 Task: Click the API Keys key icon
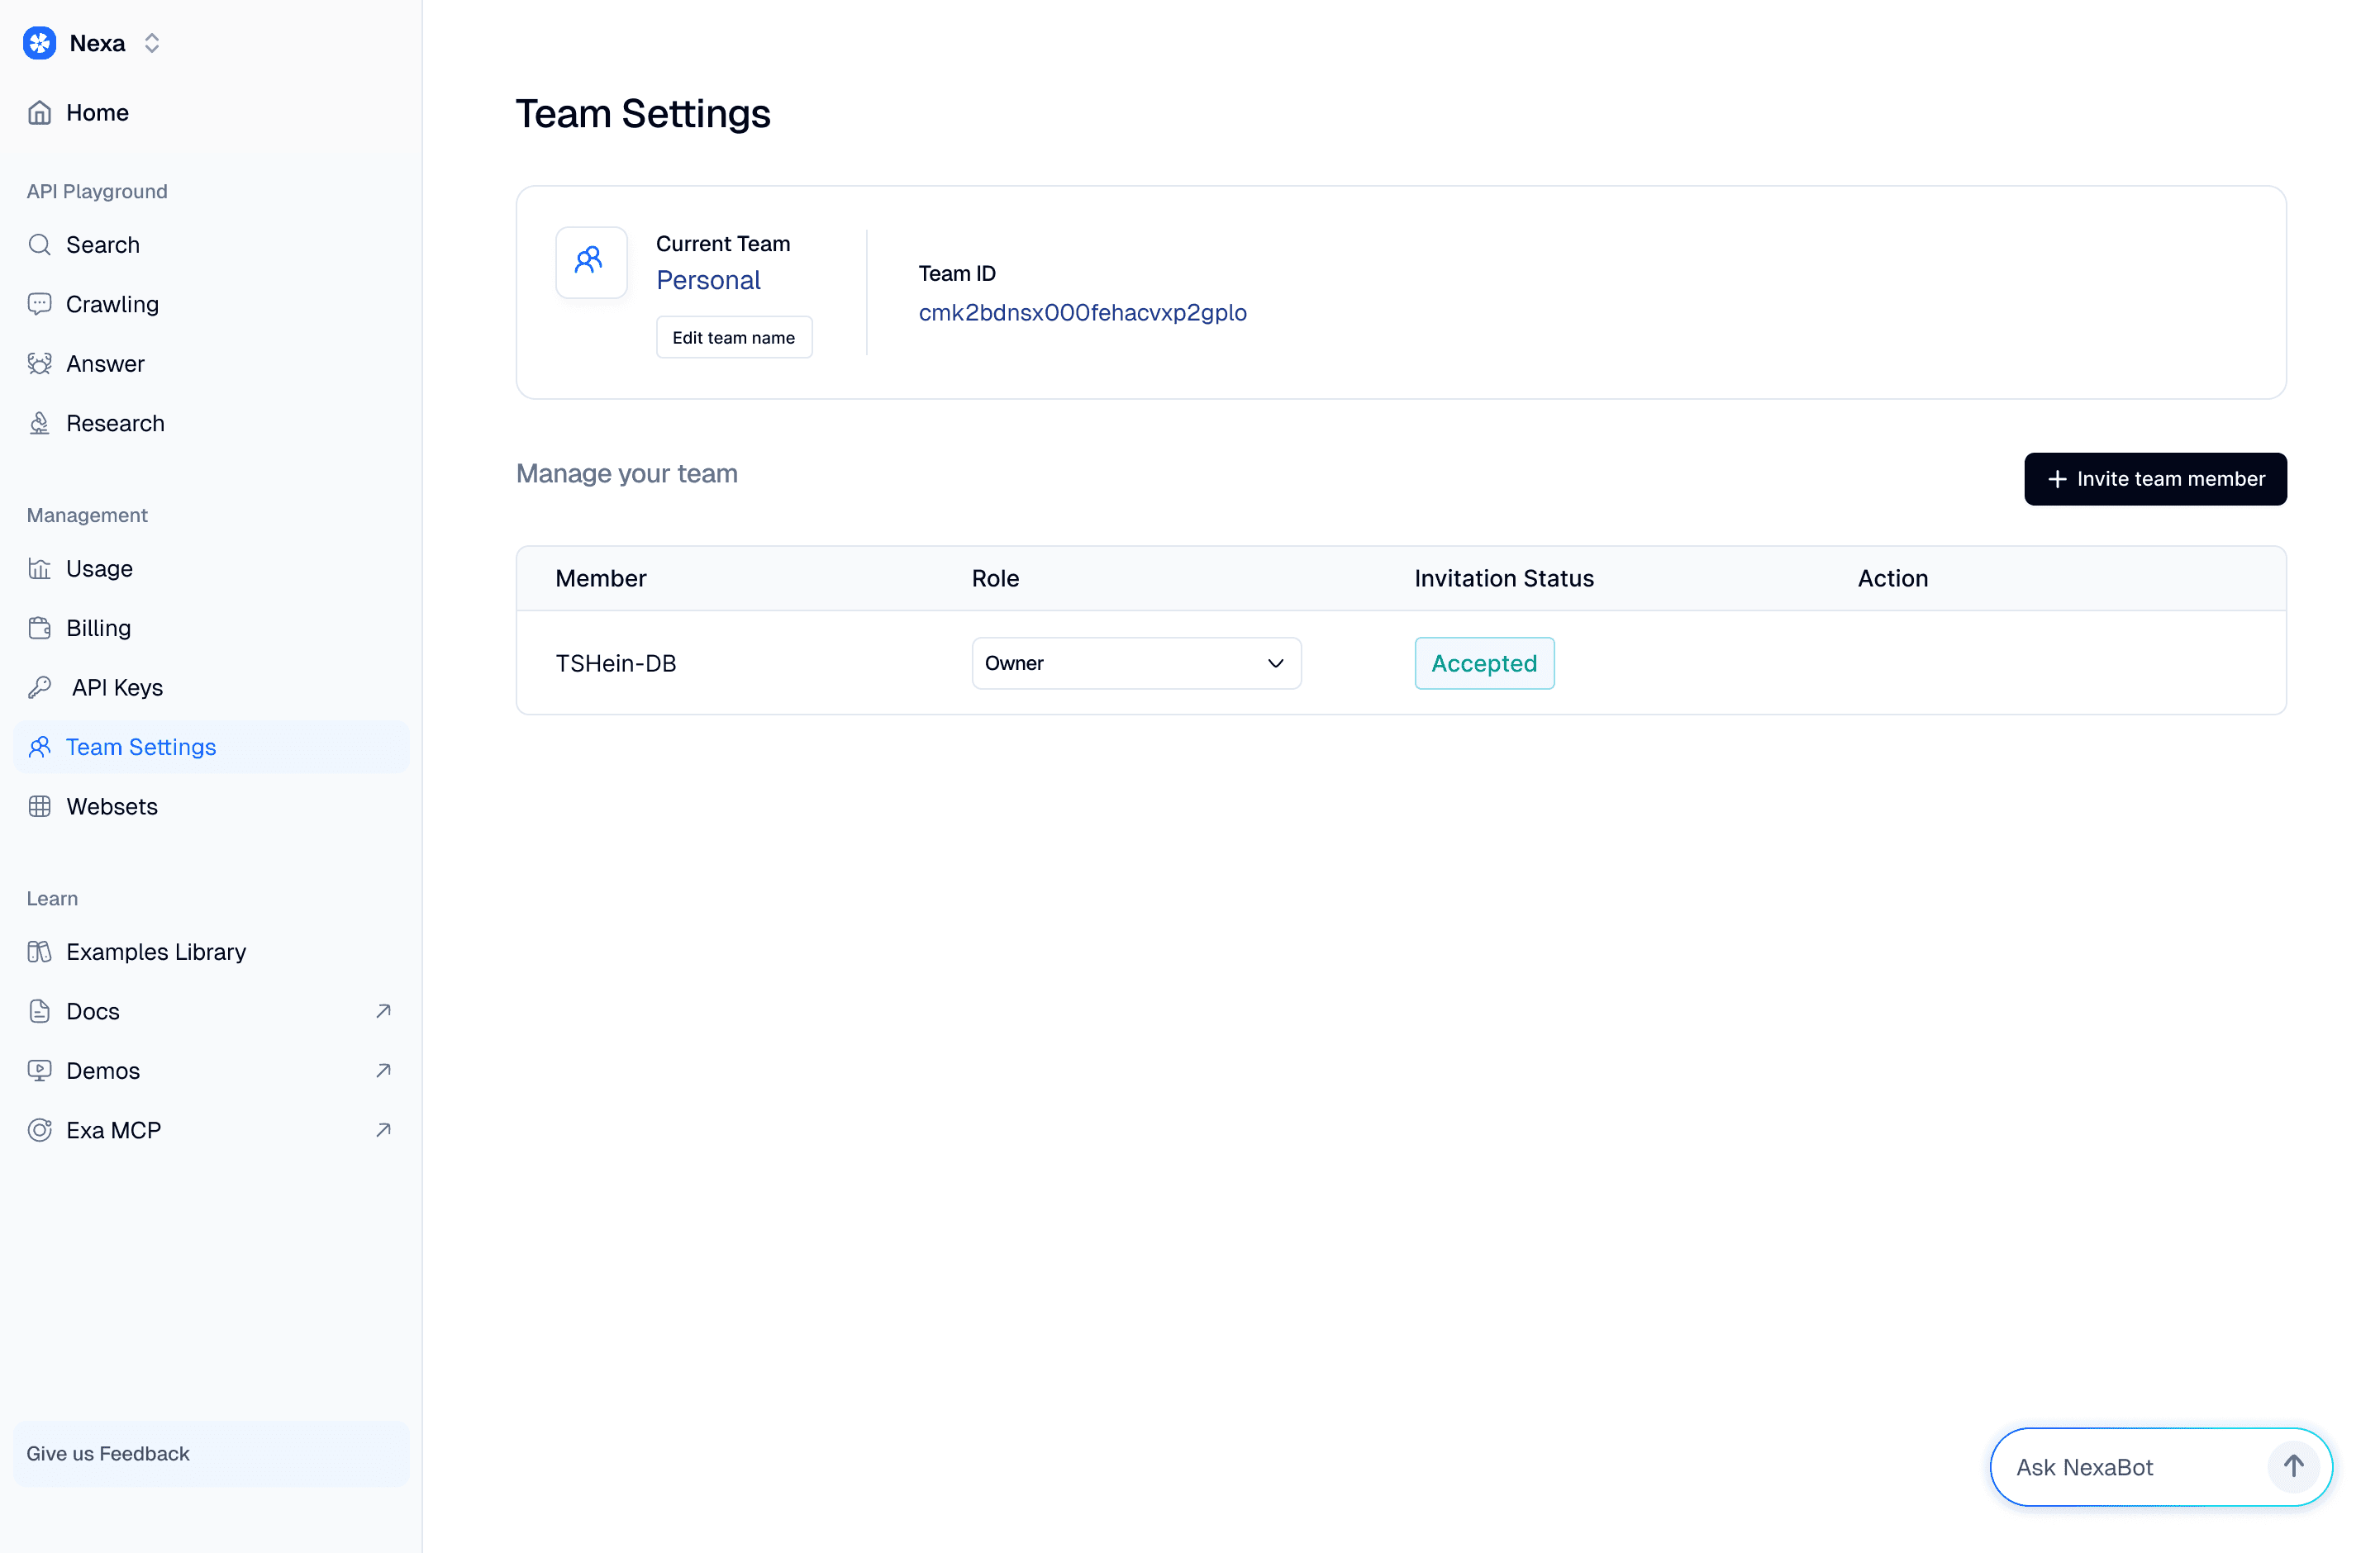coord(39,687)
